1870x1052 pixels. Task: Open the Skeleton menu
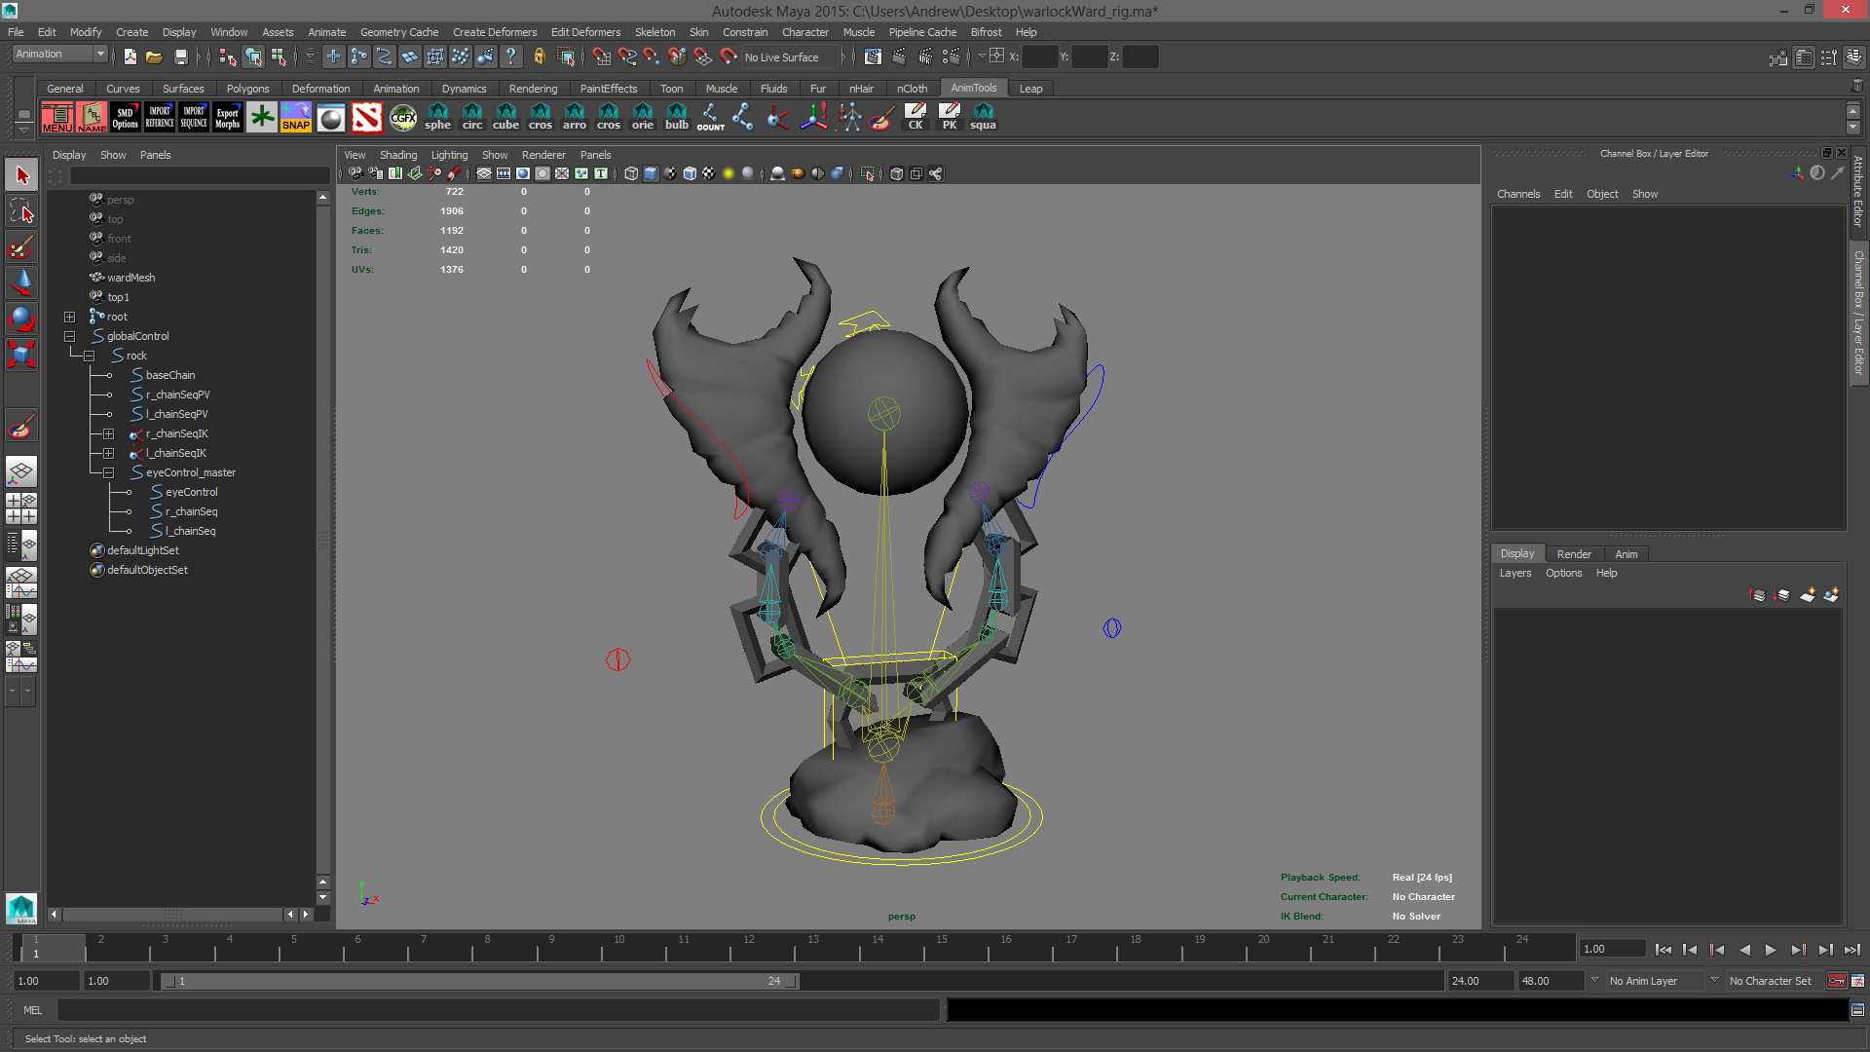654,32
